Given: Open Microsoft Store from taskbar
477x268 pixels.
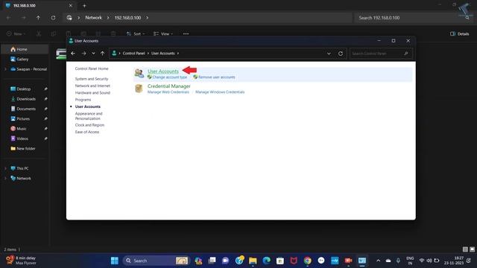Looking at the screenshot, I should coord(280,261).
